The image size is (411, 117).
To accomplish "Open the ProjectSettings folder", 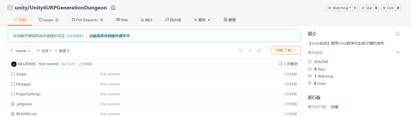I will coord(28,94).
